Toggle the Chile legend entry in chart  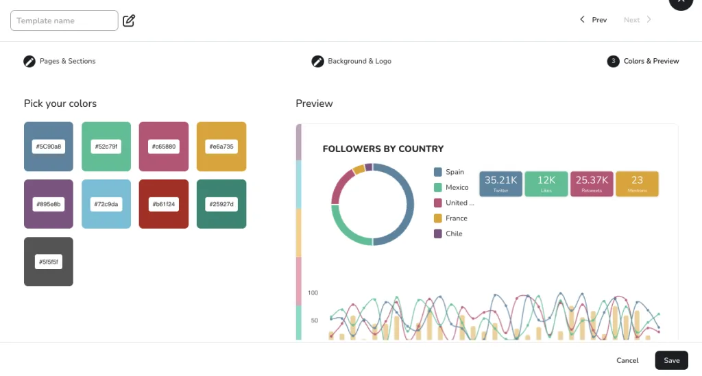pyautogui.click(x=453, y=234)
